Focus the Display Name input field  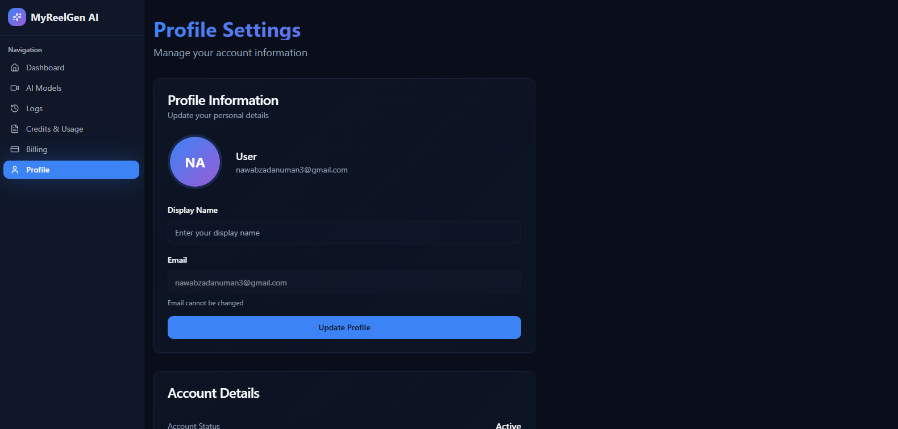coord(344,232)
